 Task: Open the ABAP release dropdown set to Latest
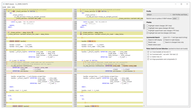click(x=176, y=18)
